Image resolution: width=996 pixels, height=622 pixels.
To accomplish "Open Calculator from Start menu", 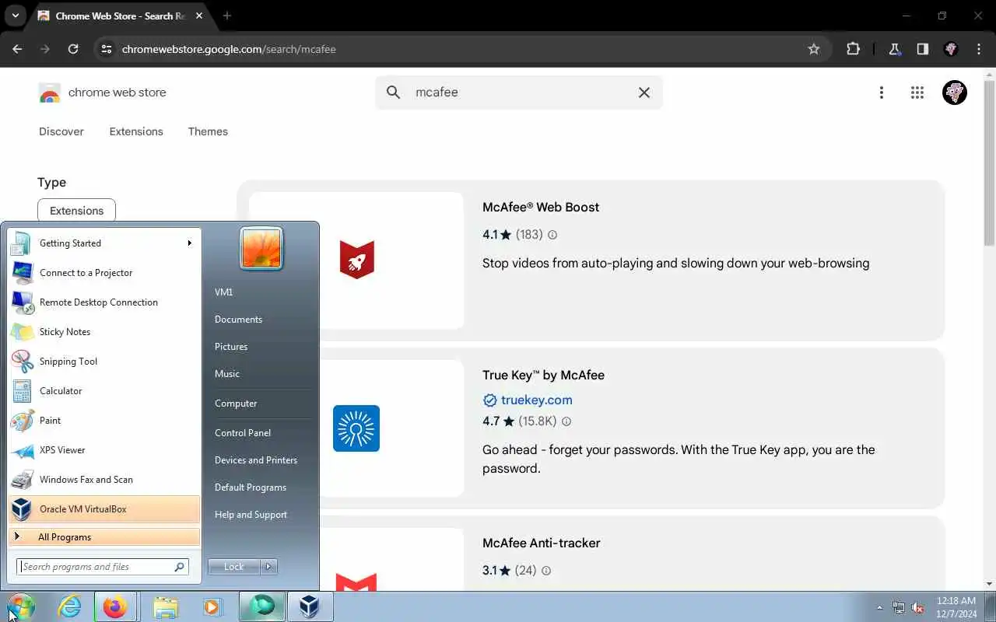I will point(104,391).
